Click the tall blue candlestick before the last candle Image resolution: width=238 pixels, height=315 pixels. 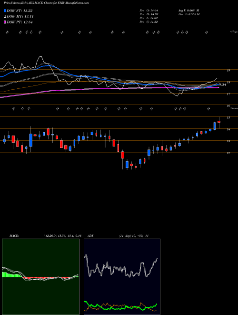[x=215, y=126]
